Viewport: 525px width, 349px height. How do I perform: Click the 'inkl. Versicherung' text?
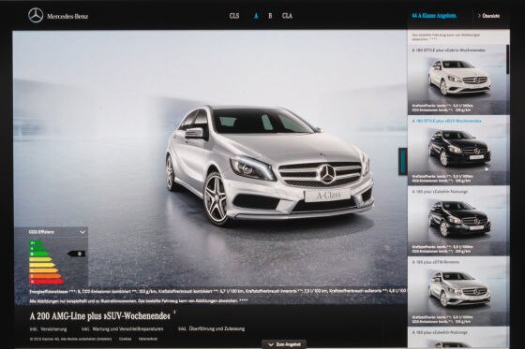48,329
